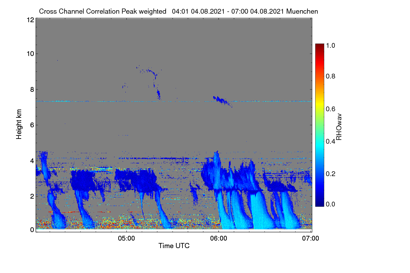
Task: Click the dark red top of the colorbar
Action: click(x=319, y=46)
